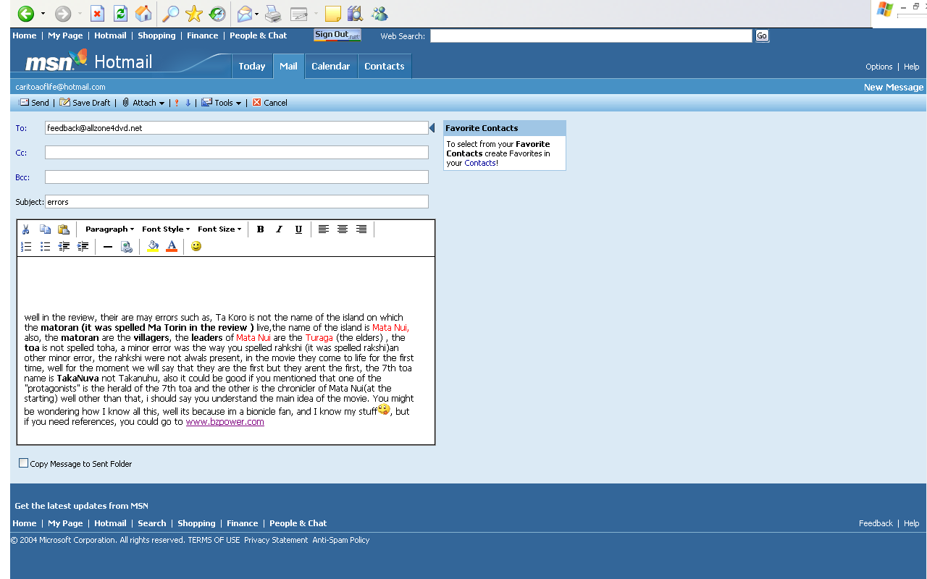Screen dimensions: 927x579
Task: Open the Font Size dropdown
Action: [219, 229]
